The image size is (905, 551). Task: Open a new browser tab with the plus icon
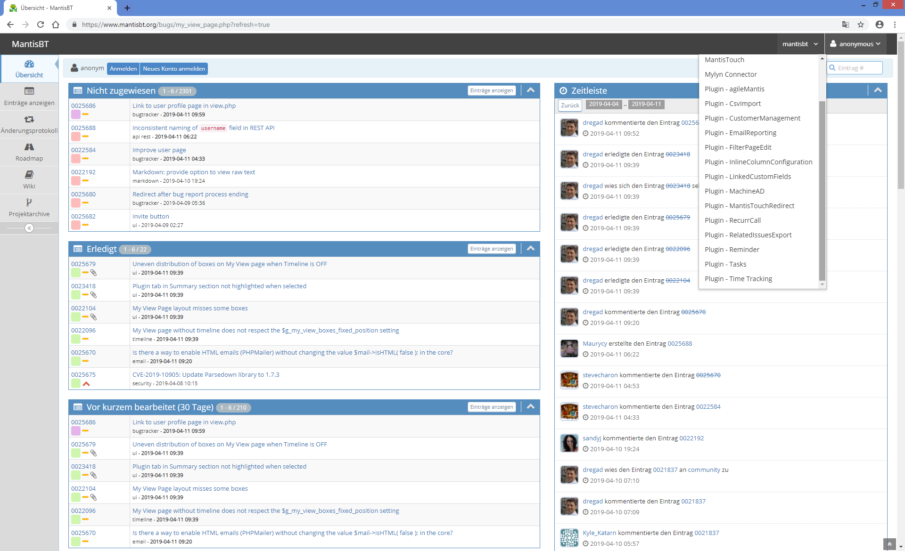127,8
